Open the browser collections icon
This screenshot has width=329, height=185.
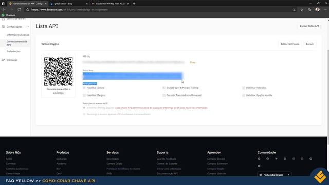coord(309,10)
